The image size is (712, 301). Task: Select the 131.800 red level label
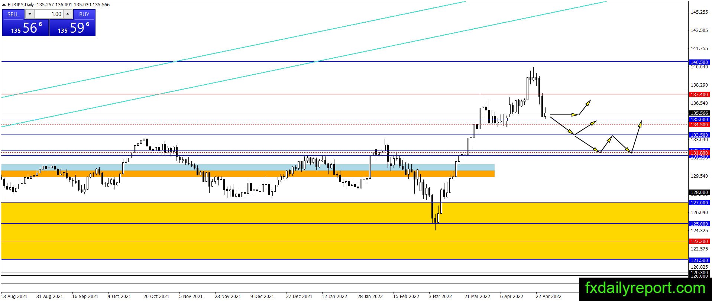699,153
